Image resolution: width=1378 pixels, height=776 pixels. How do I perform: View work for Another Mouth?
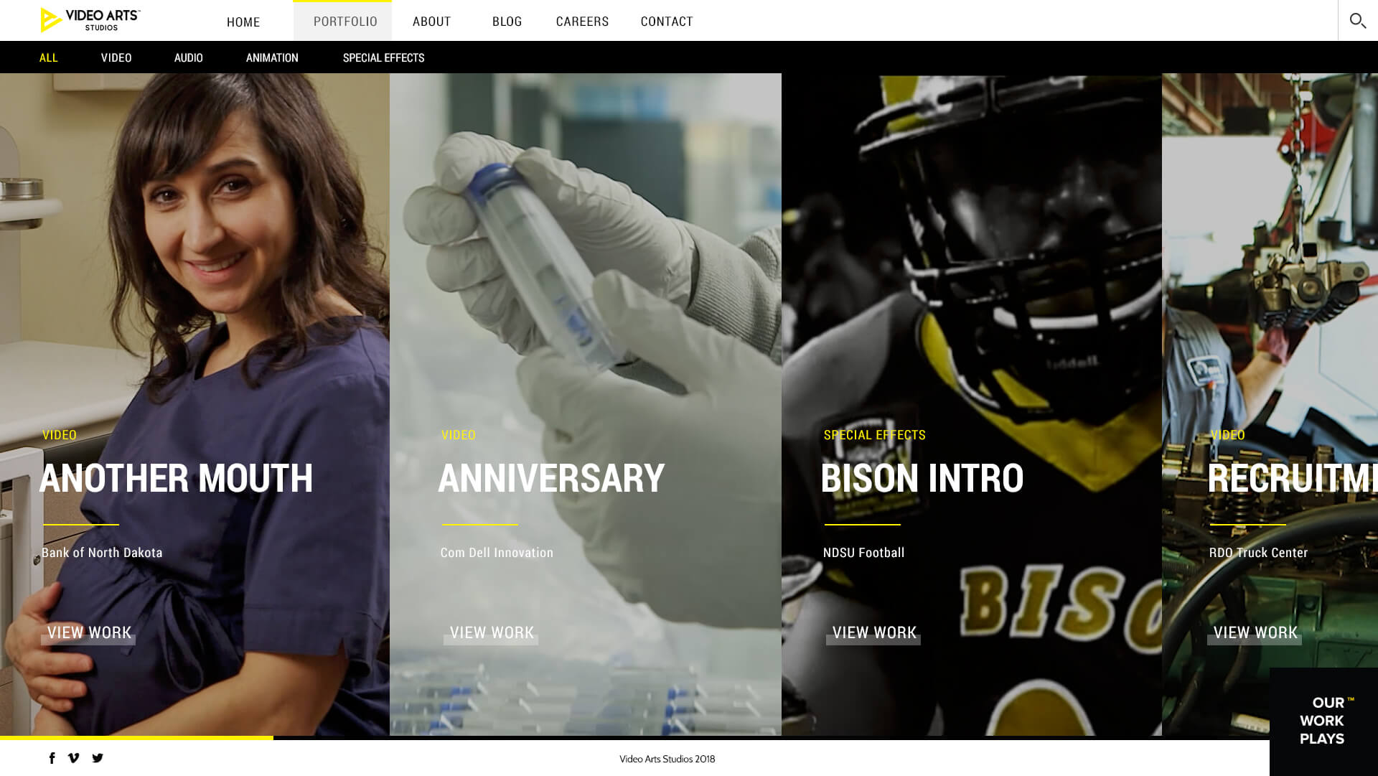click(89, 633)
